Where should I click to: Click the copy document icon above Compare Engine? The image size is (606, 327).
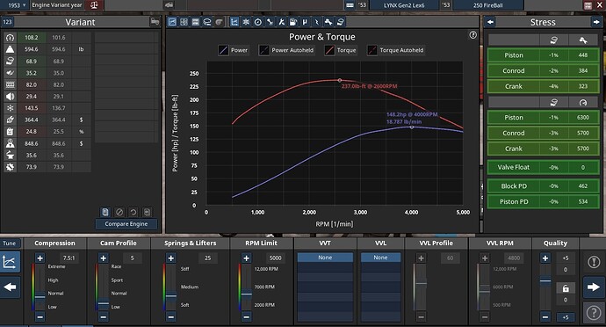coord(105,212)
